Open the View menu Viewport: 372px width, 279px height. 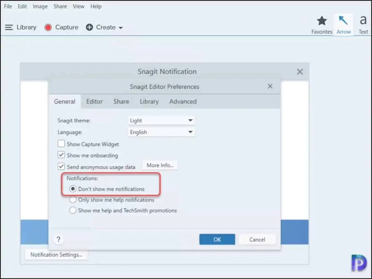click(78, 7)
